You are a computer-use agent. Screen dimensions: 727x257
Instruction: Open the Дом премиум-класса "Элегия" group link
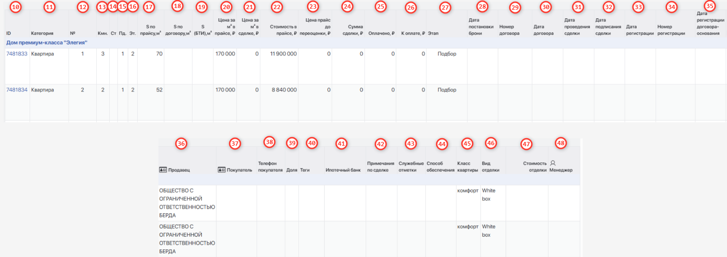pos(47,42)
